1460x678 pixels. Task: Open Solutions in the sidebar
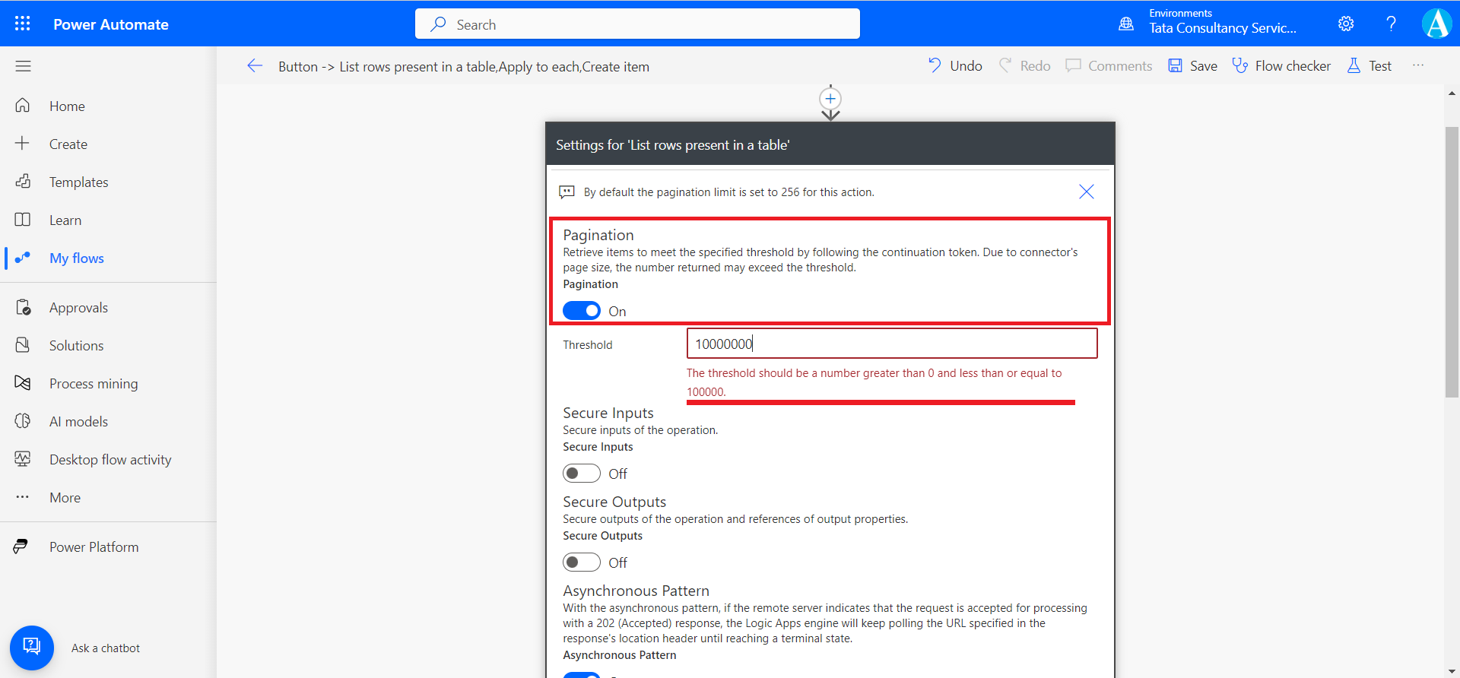click(x=76, y=346)
